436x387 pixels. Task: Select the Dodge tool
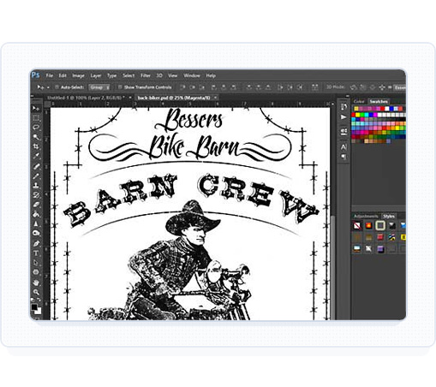(x=36, y=233)
